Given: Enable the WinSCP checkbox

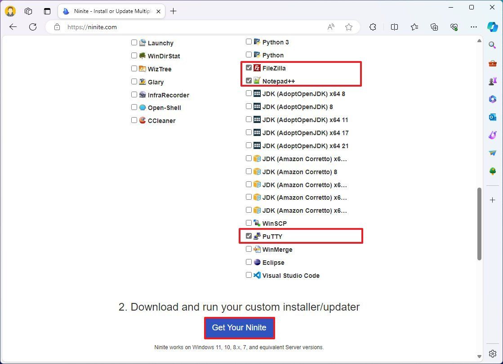Looking at the screenshot, I should 249,223.
